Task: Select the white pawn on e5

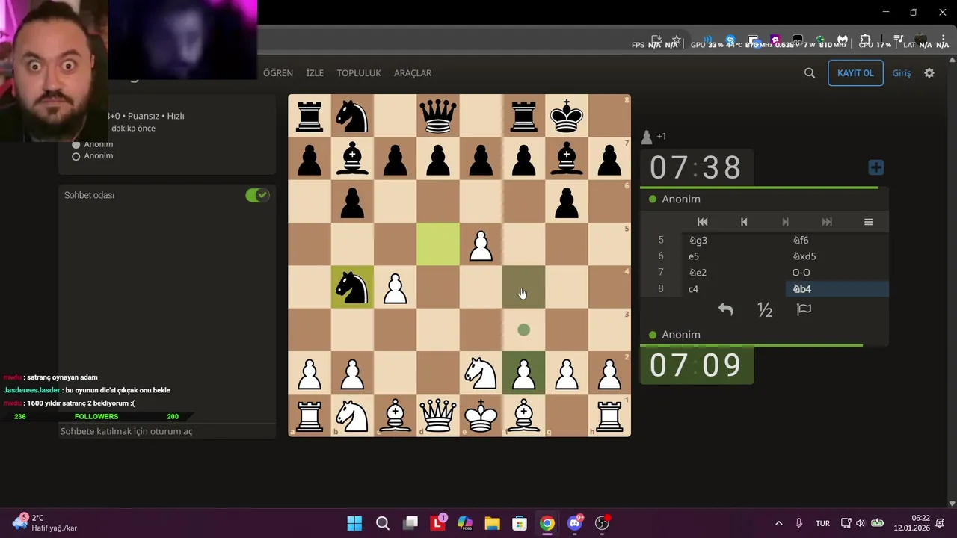Action: 481,244
